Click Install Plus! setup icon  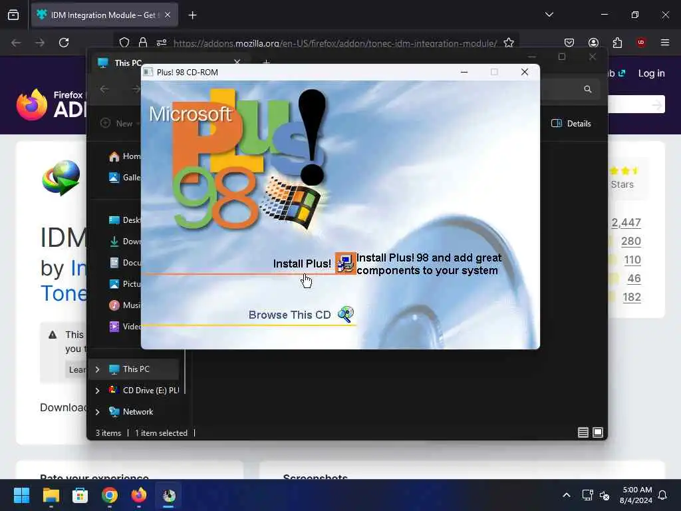point(346,263)
